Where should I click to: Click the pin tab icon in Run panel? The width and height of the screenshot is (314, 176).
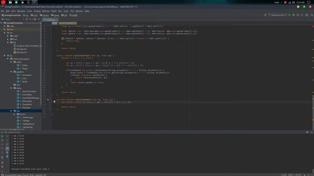(2, 163)
